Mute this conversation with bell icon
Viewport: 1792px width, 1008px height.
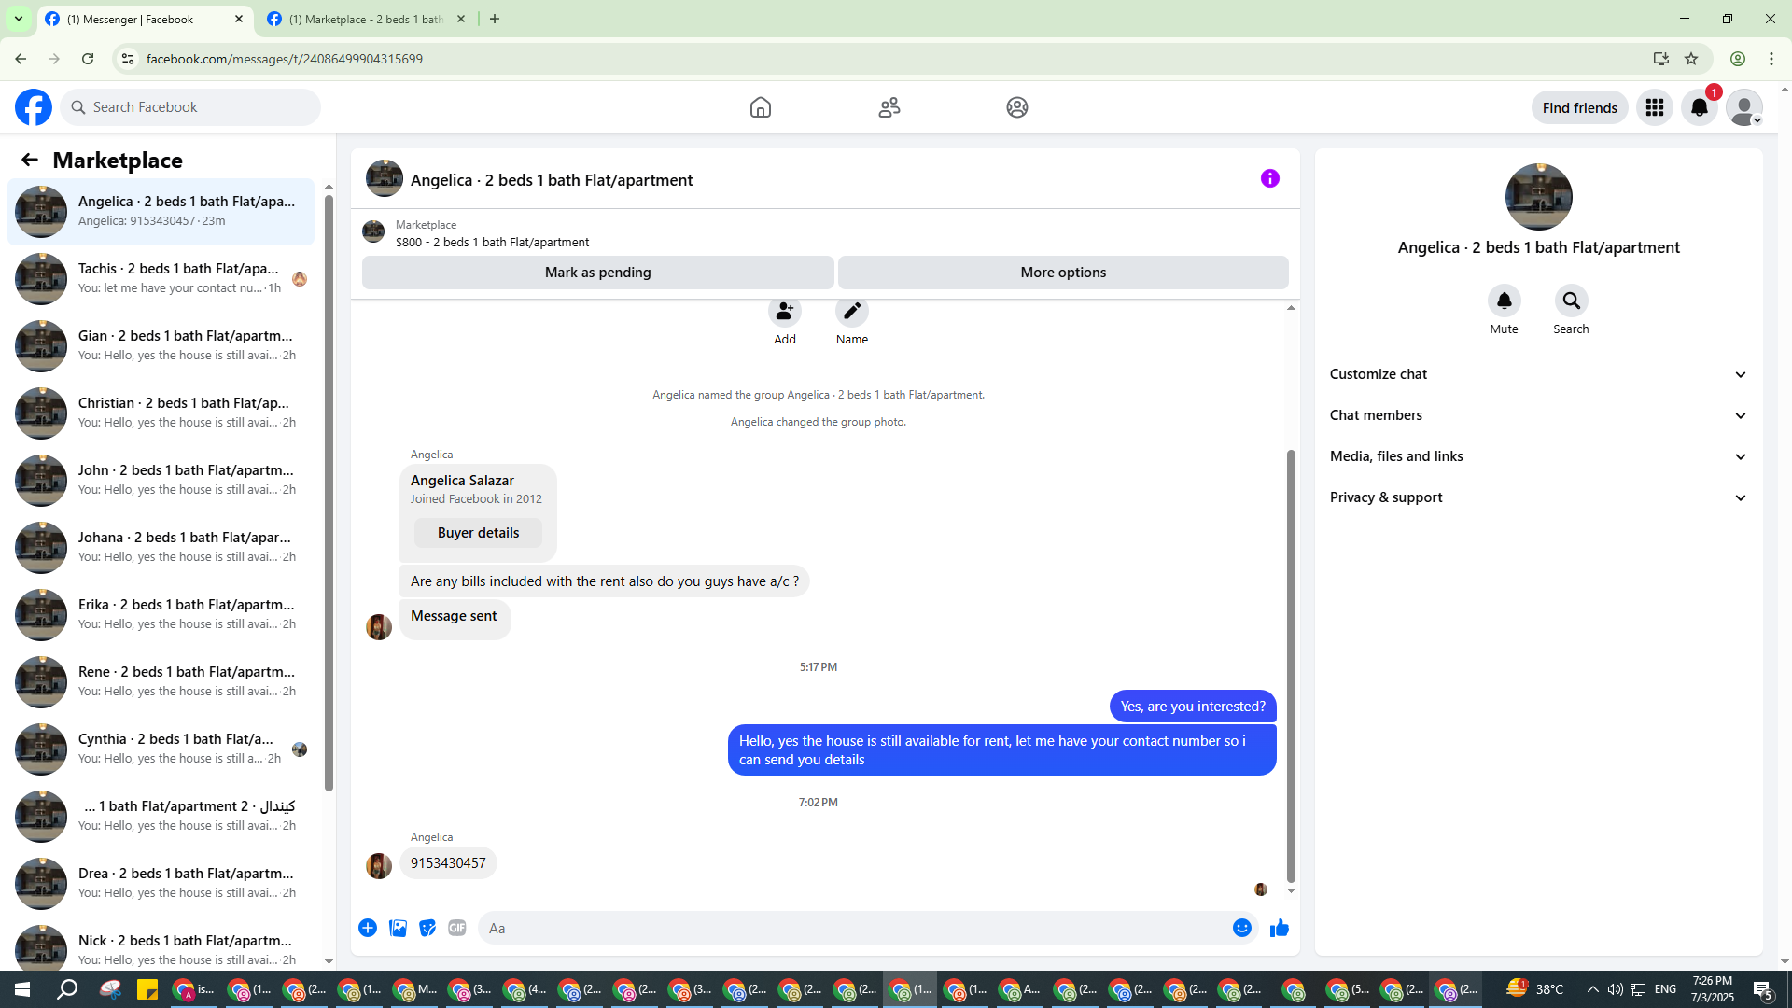(1504, 301)
